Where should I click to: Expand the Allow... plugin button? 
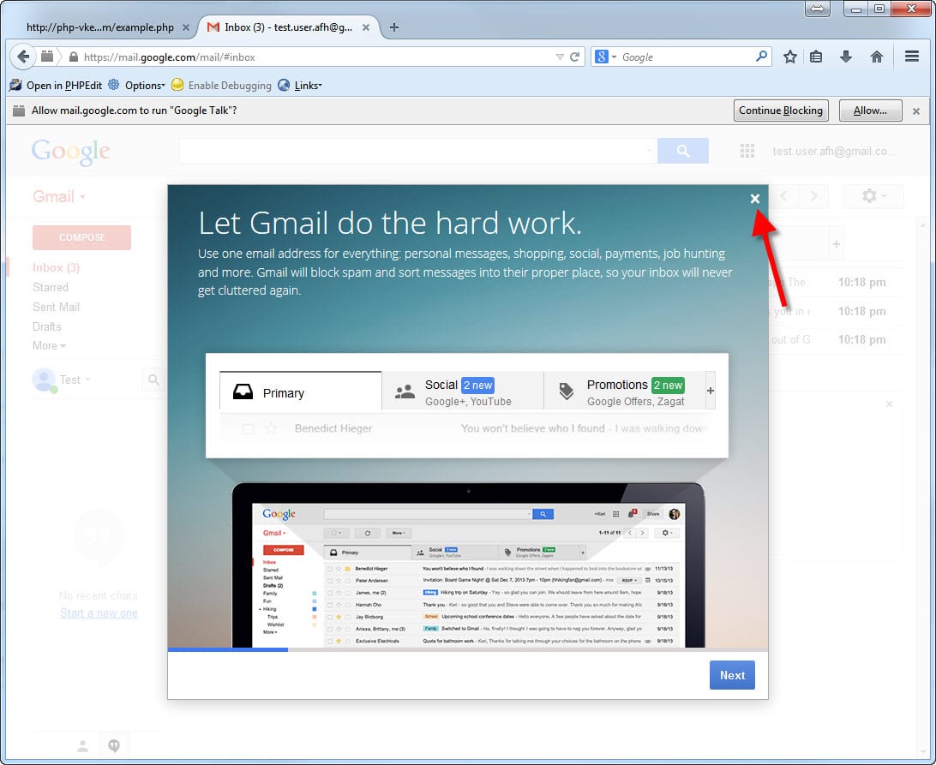pyautogui.click(x=870, y=111)
